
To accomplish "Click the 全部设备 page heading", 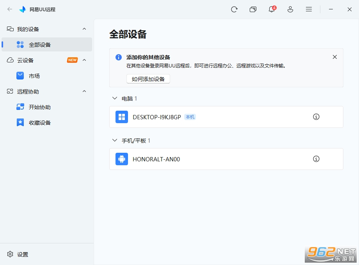I will (x=128, y=34).
